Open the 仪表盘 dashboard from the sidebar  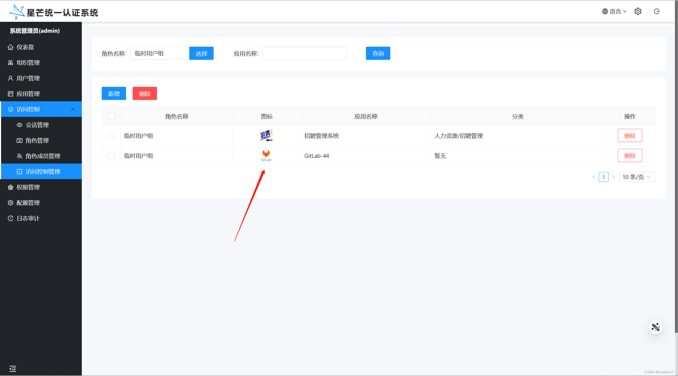coord(25,47)
